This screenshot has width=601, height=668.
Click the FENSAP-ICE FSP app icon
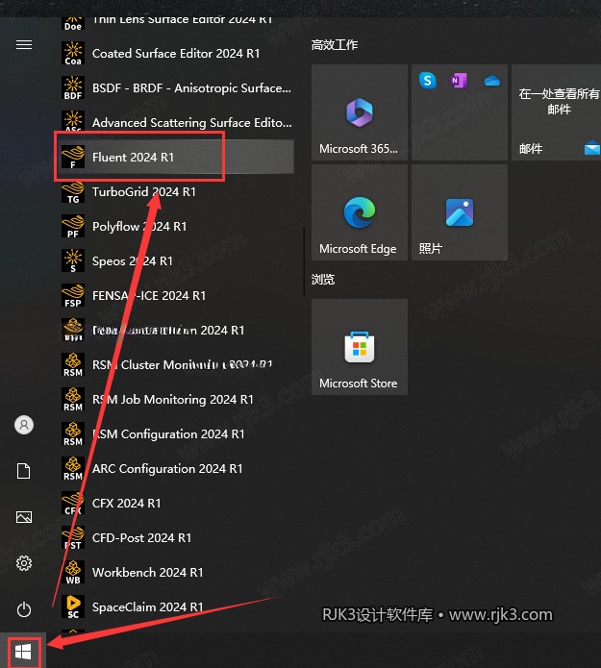73,295
